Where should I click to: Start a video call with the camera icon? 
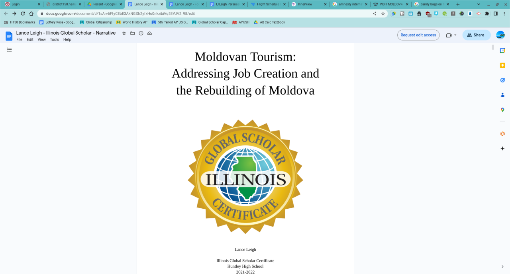(x=449, y=35)
